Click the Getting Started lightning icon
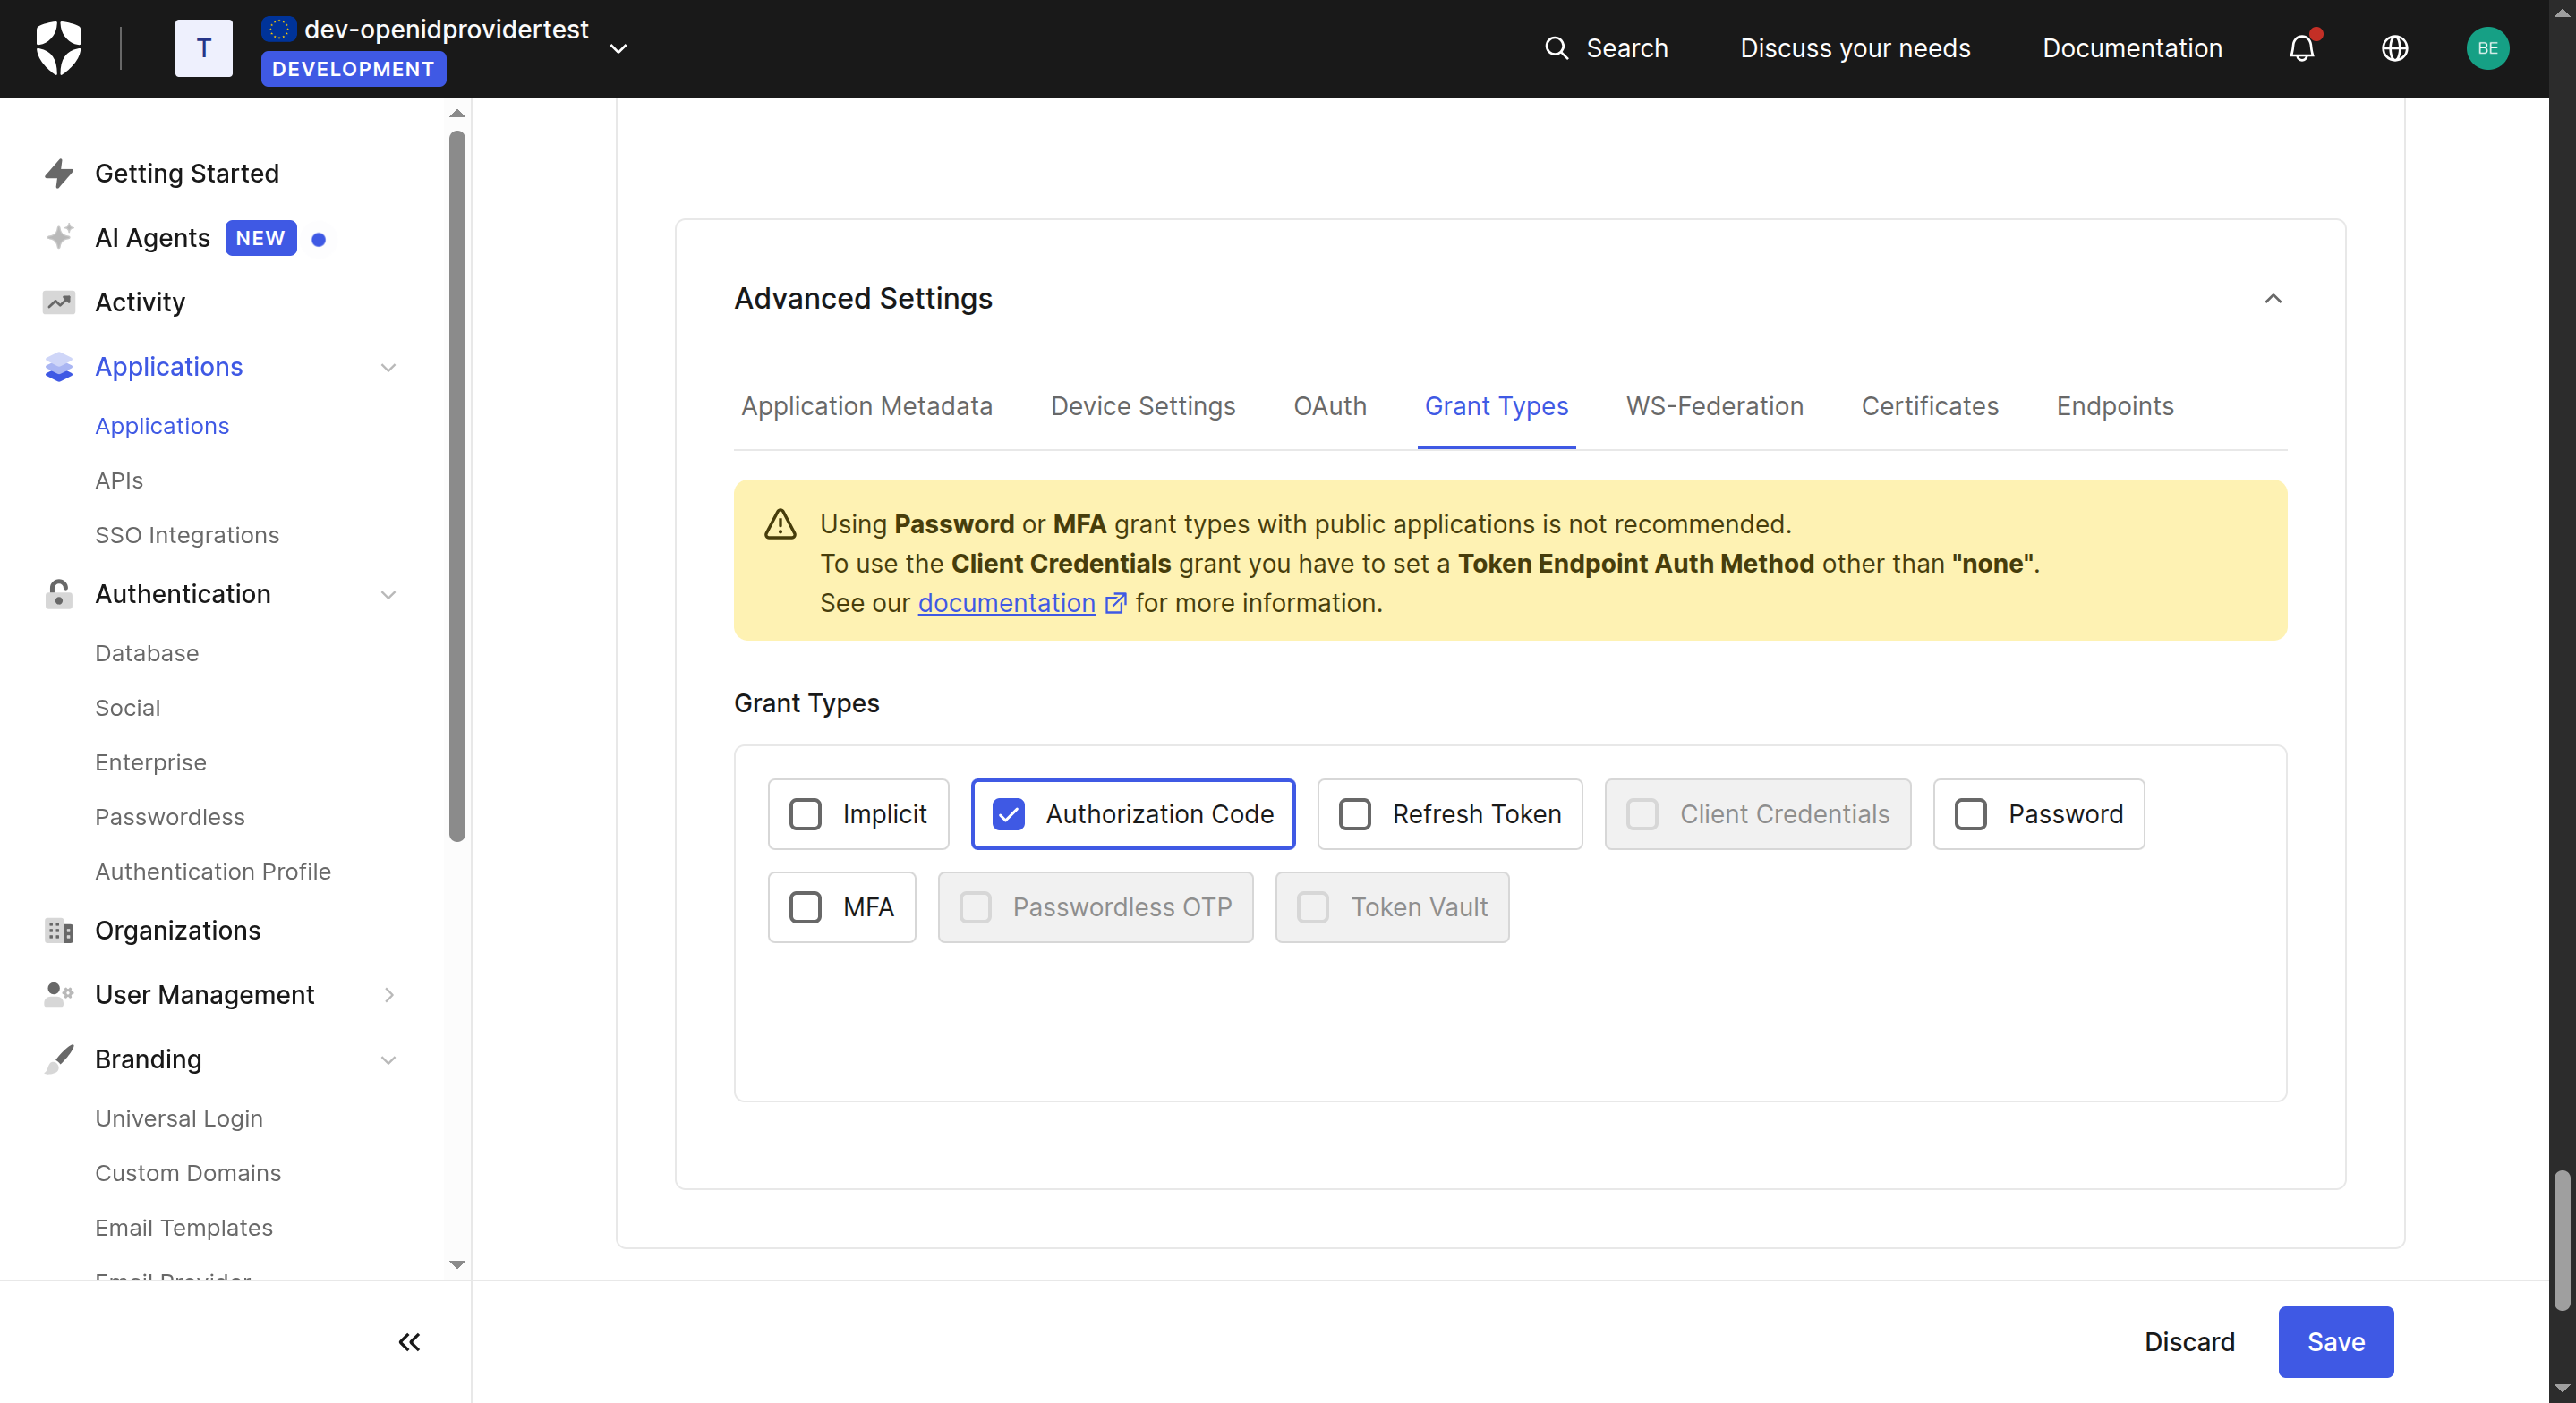Viewport: 2576px width, 1403px height. pyautogui.click(x=59, y=173)
